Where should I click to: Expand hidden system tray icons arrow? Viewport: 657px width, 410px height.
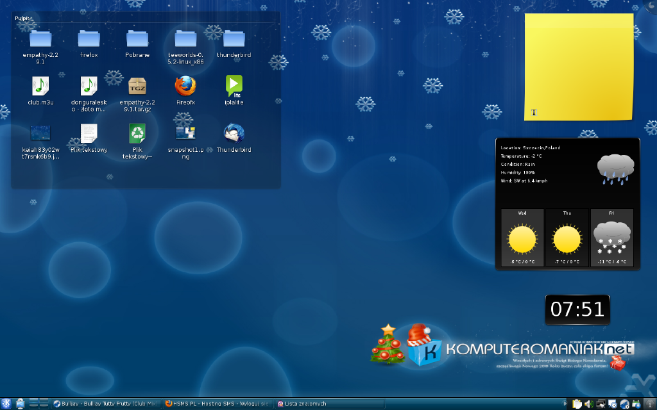[x=565, y=404]
